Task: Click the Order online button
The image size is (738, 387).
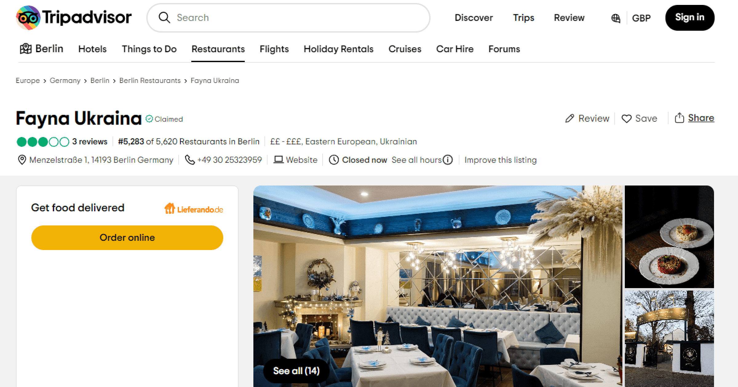Action: click(x=127, y=237)
